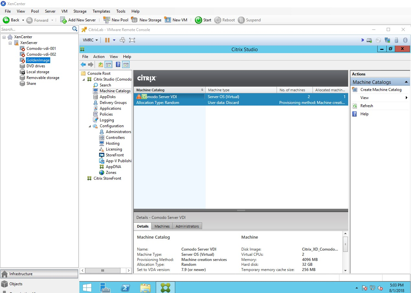The width and height of the screenshot is (411, 293).
Task: Click the VMRC hard disk device icon
Action: coord(369,40)
